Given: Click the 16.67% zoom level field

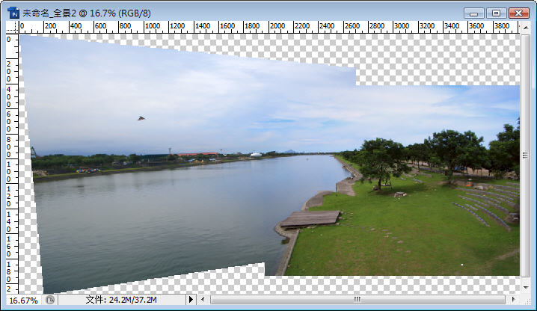Looking at the screenshot, I should [23, 301].
